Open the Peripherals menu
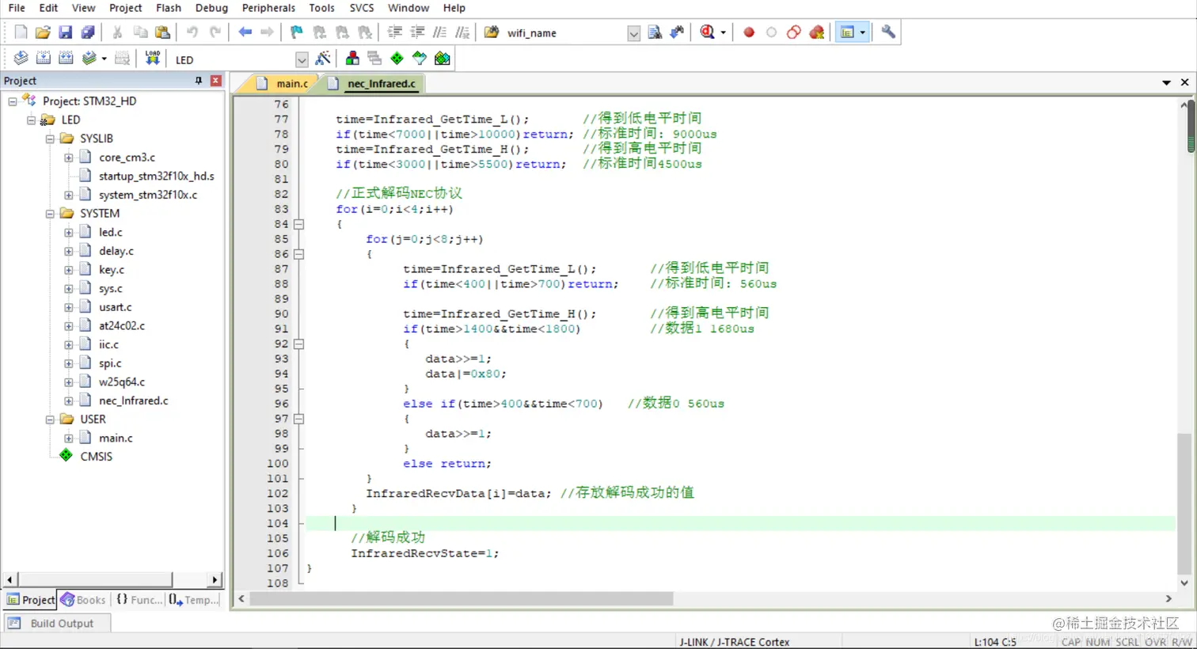1197x649 pixels. (x=268, y=8)
